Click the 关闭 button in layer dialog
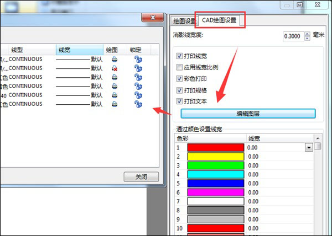The image size is (332, 236). 141,177
